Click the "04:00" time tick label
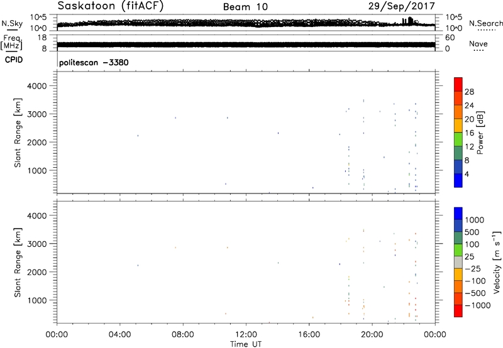Viewport: 503px width, 348px height. click(120, 335)
